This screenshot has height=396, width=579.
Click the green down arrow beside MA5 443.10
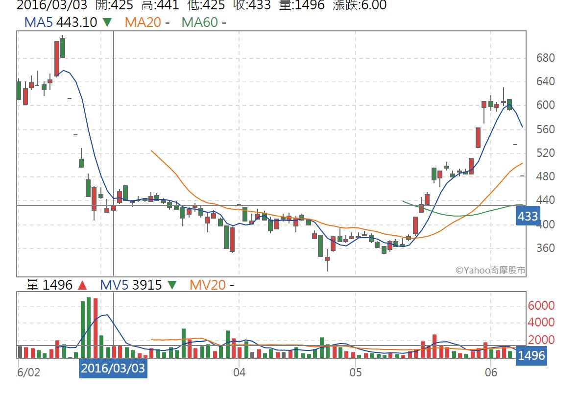coord(107,23)
